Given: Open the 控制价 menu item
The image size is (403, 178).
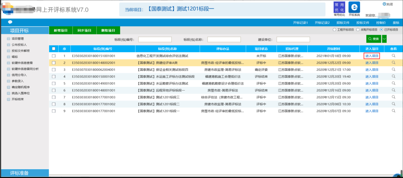Looking at the screenshot, I should tap(381, 23).
